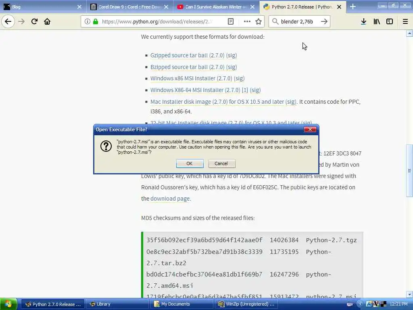
Task: Click OK to launch python-2.7.msi
Action: pyautogui.click(x=190, y=163)
